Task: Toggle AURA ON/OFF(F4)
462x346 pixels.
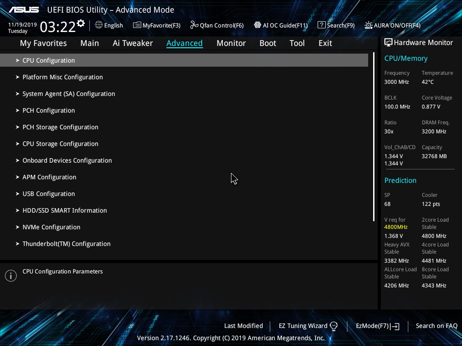Action: pyautogui.click(x=397, y=26)
